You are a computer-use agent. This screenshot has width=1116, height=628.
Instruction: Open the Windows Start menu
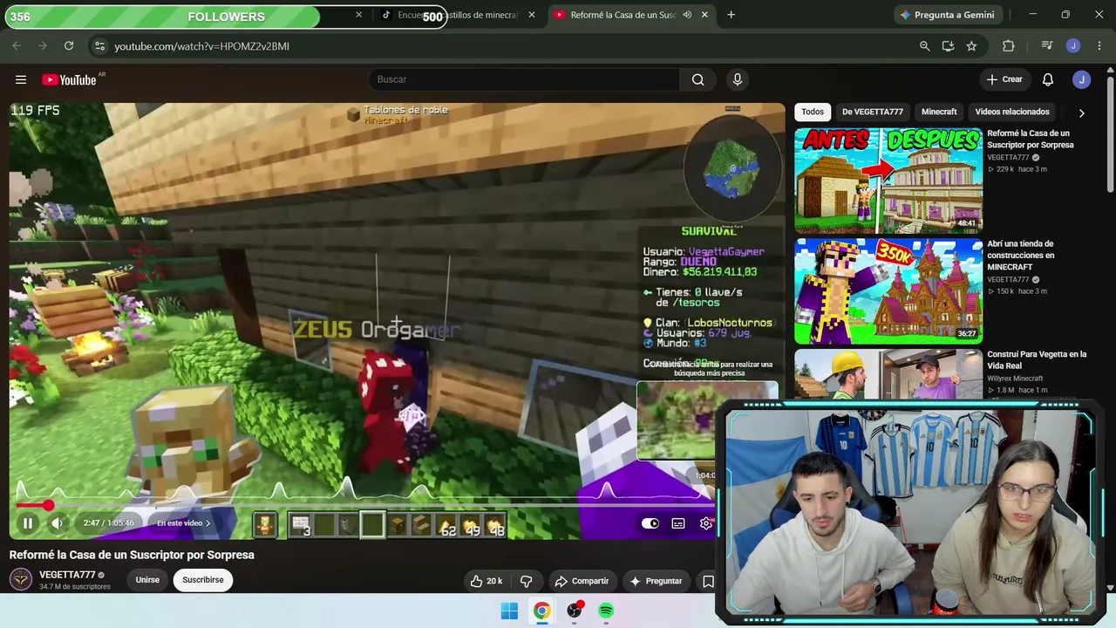(x=509, y=611)
